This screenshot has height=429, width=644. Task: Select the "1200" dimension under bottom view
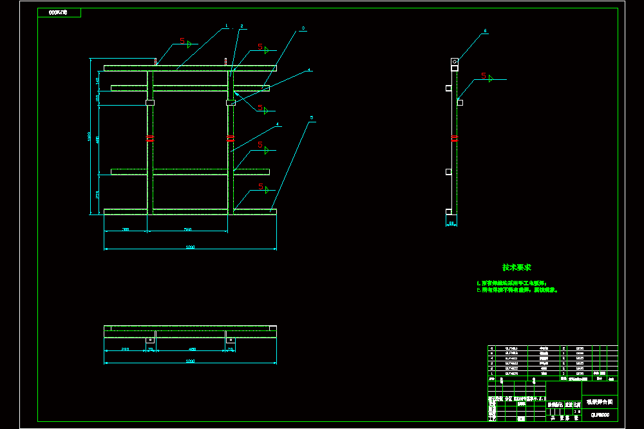click(x=190, y=361)
